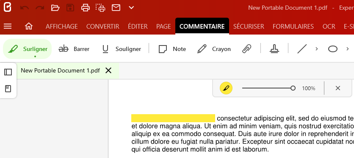
Task: Click the yellow highlighted text region
Action: (x=173, y=118)
